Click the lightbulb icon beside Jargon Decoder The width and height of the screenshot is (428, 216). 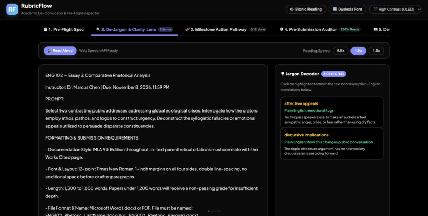(283, 74)
